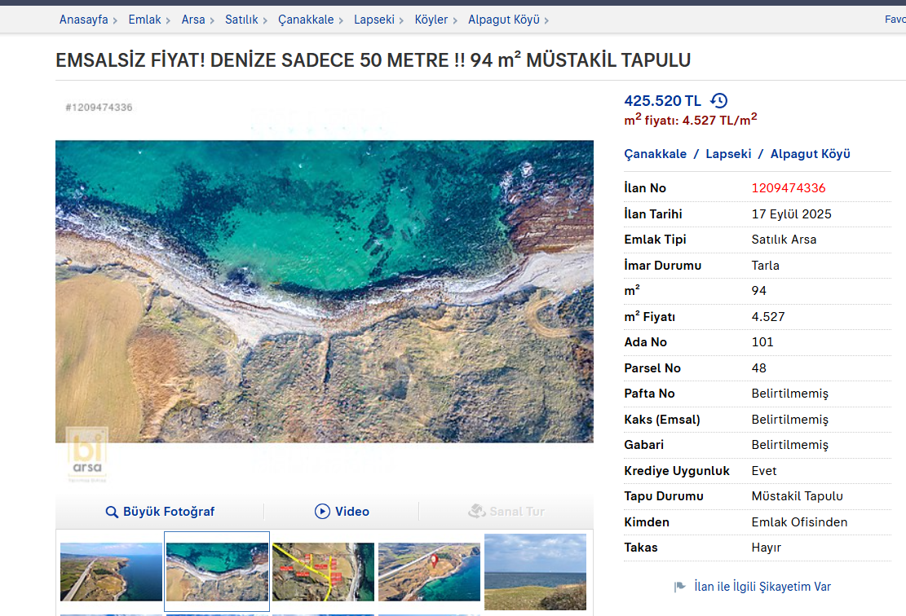Screen dimensions: 906x616
Task: Click the Belirtilmemiş value for Gabari
Action: click(x=790, y=445)
